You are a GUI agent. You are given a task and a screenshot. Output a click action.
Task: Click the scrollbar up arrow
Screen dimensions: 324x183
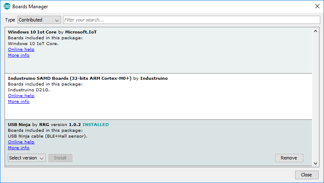pos(315,31)
